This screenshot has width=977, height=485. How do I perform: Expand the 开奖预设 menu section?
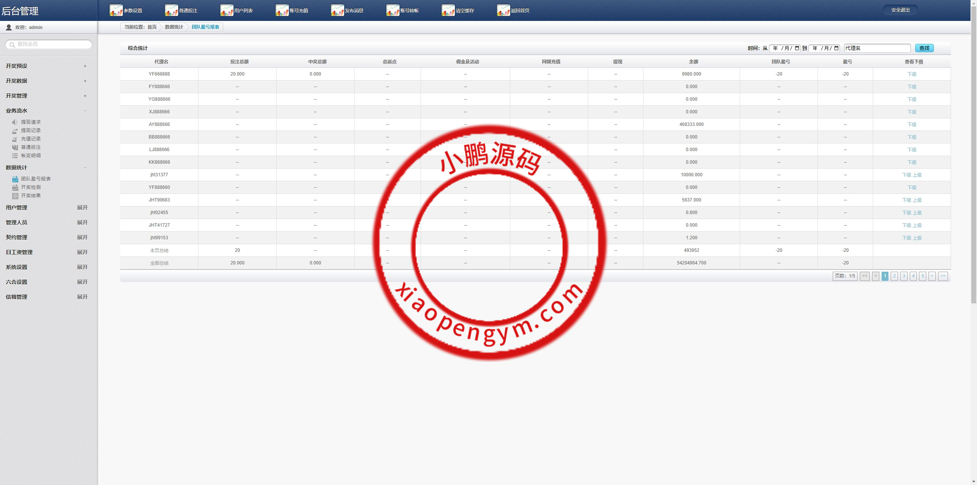coord(85,66)
